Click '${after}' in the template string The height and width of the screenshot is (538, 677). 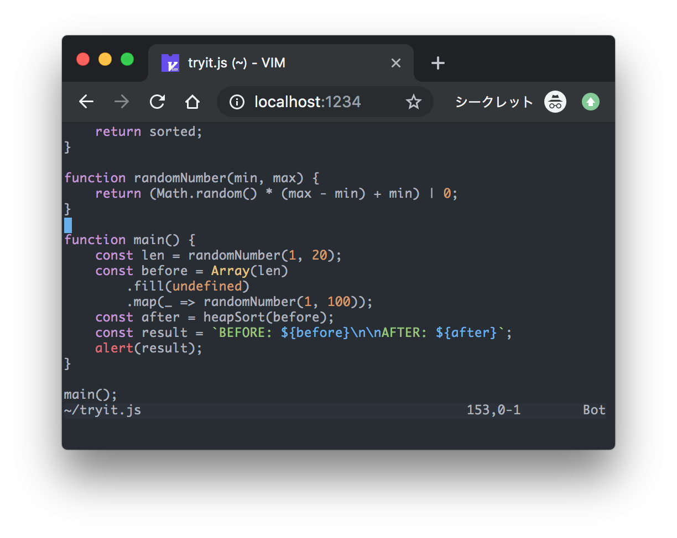pos(467,333)
